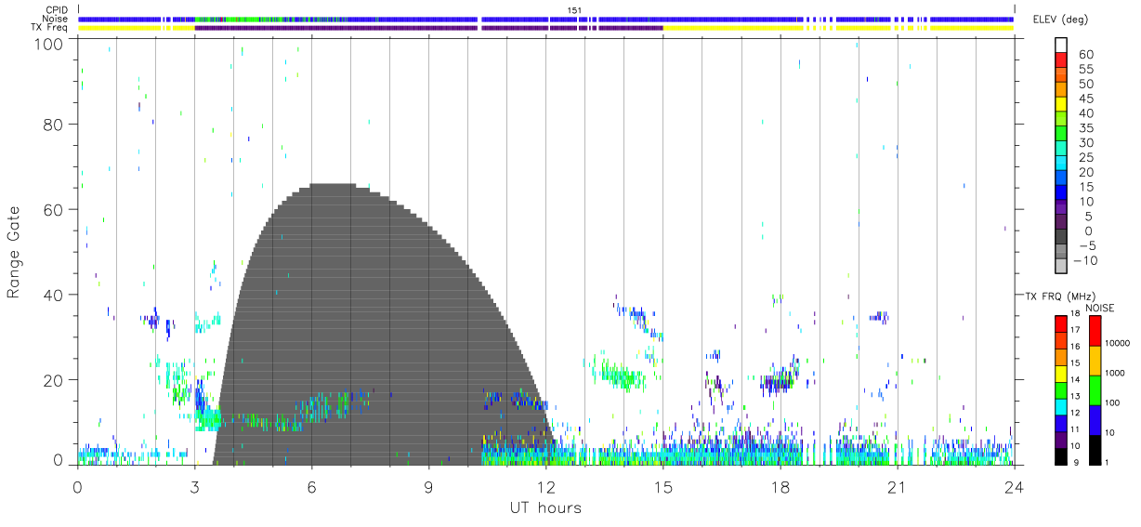Click the '15' tick on UT hours axis
Image resolution: width=1141 pixels, height=527 pixels.
[x=662, y=486]
